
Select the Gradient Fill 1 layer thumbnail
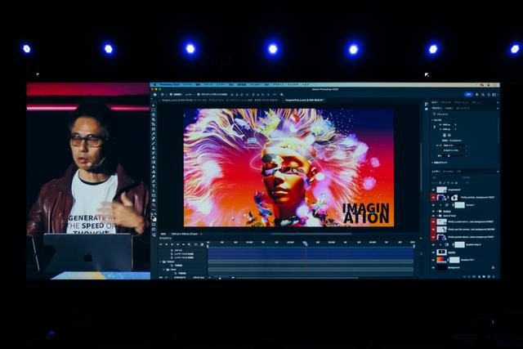(442, 258)
